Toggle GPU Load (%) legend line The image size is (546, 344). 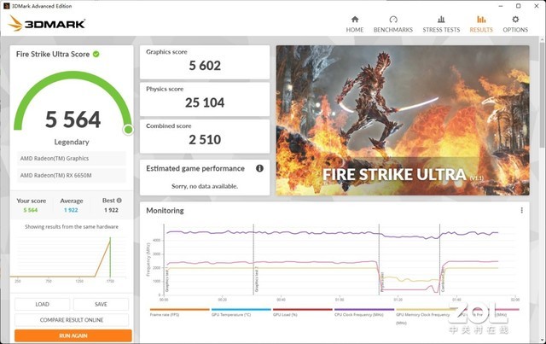[x=302, y=312]
